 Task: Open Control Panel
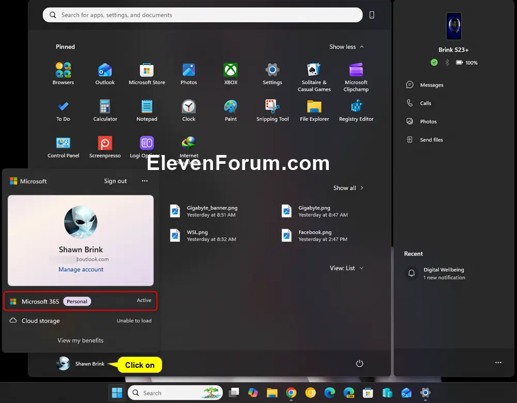(63, 147)
